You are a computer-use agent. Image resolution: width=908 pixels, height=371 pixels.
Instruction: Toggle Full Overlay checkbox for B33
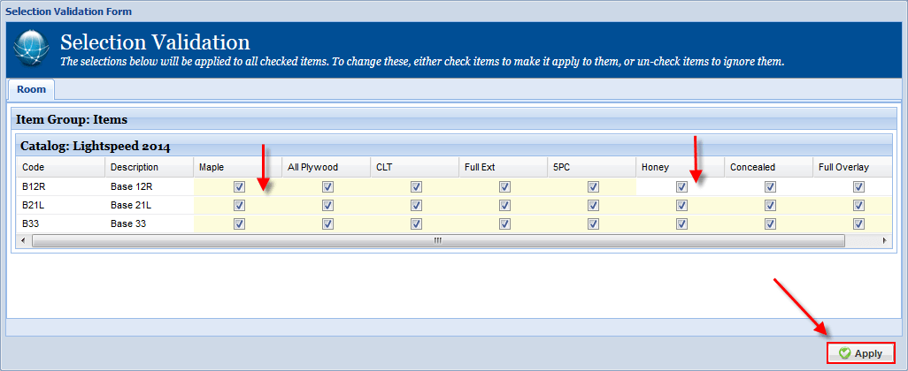tap(858, 223)
